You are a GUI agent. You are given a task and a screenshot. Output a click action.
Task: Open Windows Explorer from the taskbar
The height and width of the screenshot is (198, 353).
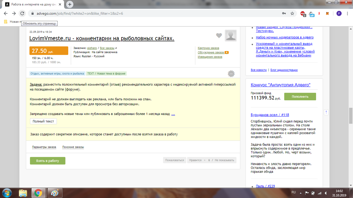(x=23, y=193)
